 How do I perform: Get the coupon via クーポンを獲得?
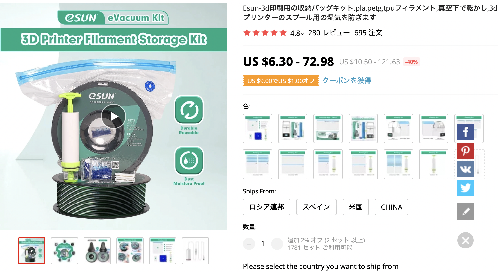pos(347,81)
